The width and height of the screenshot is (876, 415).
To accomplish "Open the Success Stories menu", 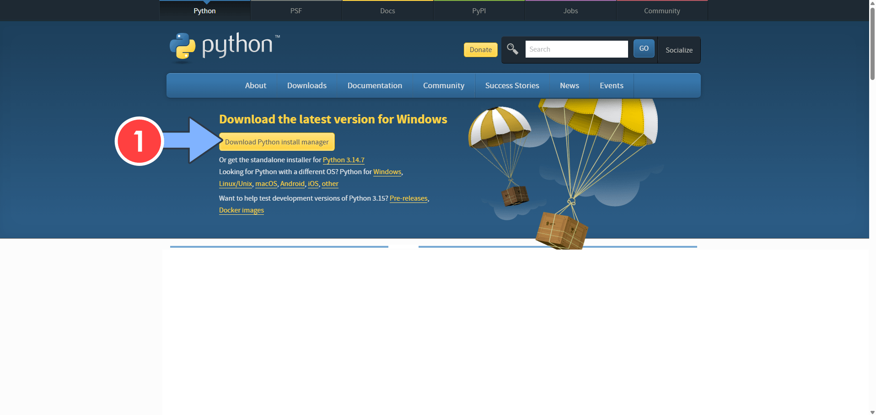I will (x=512, y=85).
